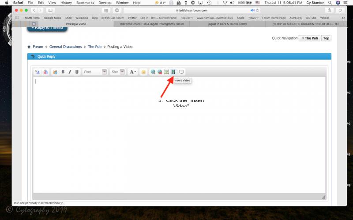Click the Spotlight search icon
This screenshot has height=220, width=353.
point(330,3)
